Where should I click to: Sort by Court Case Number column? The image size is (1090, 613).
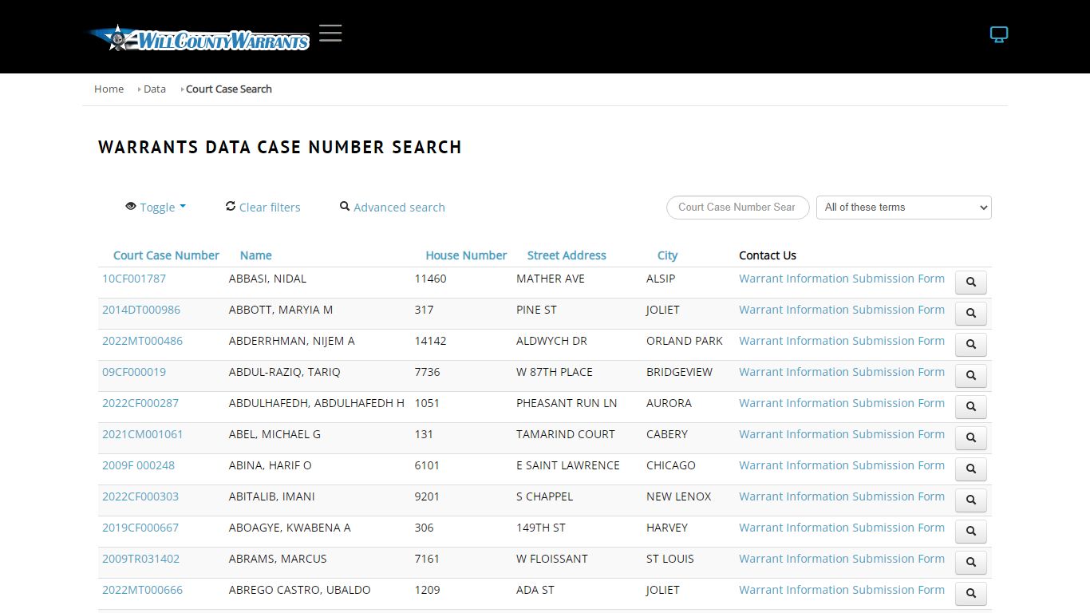[x=166, y=255]
